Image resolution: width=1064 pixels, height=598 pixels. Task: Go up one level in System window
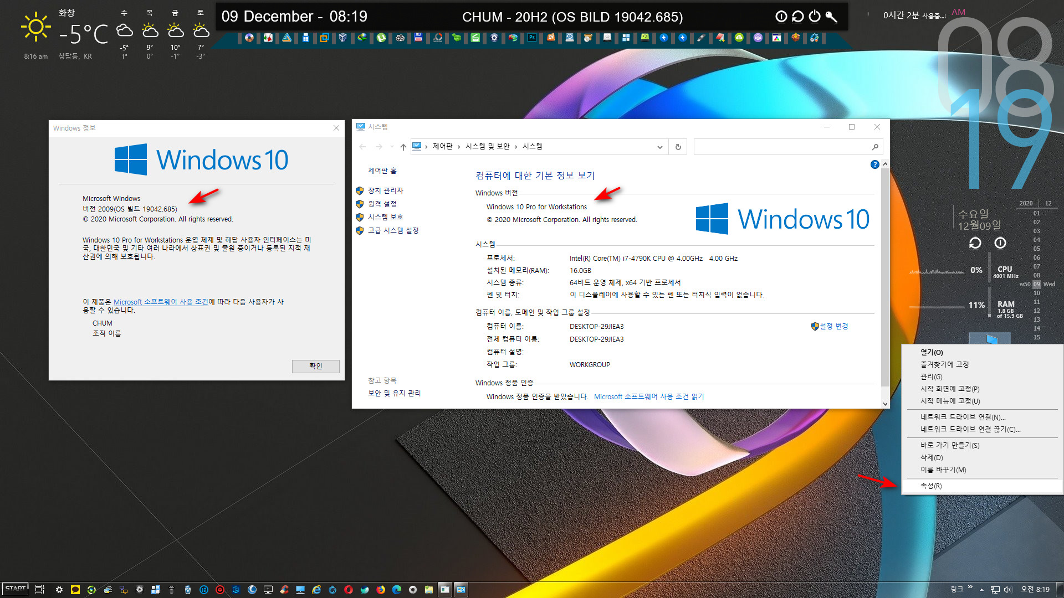403,147
